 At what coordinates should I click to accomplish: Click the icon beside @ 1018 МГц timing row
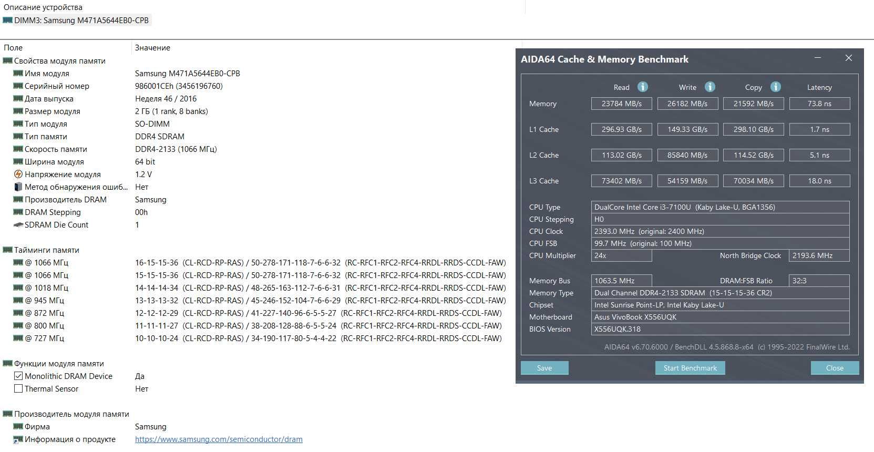click(x=18, y=288)
